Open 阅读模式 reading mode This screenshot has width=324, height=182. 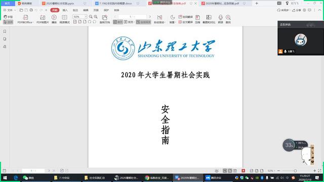point(64,19)
